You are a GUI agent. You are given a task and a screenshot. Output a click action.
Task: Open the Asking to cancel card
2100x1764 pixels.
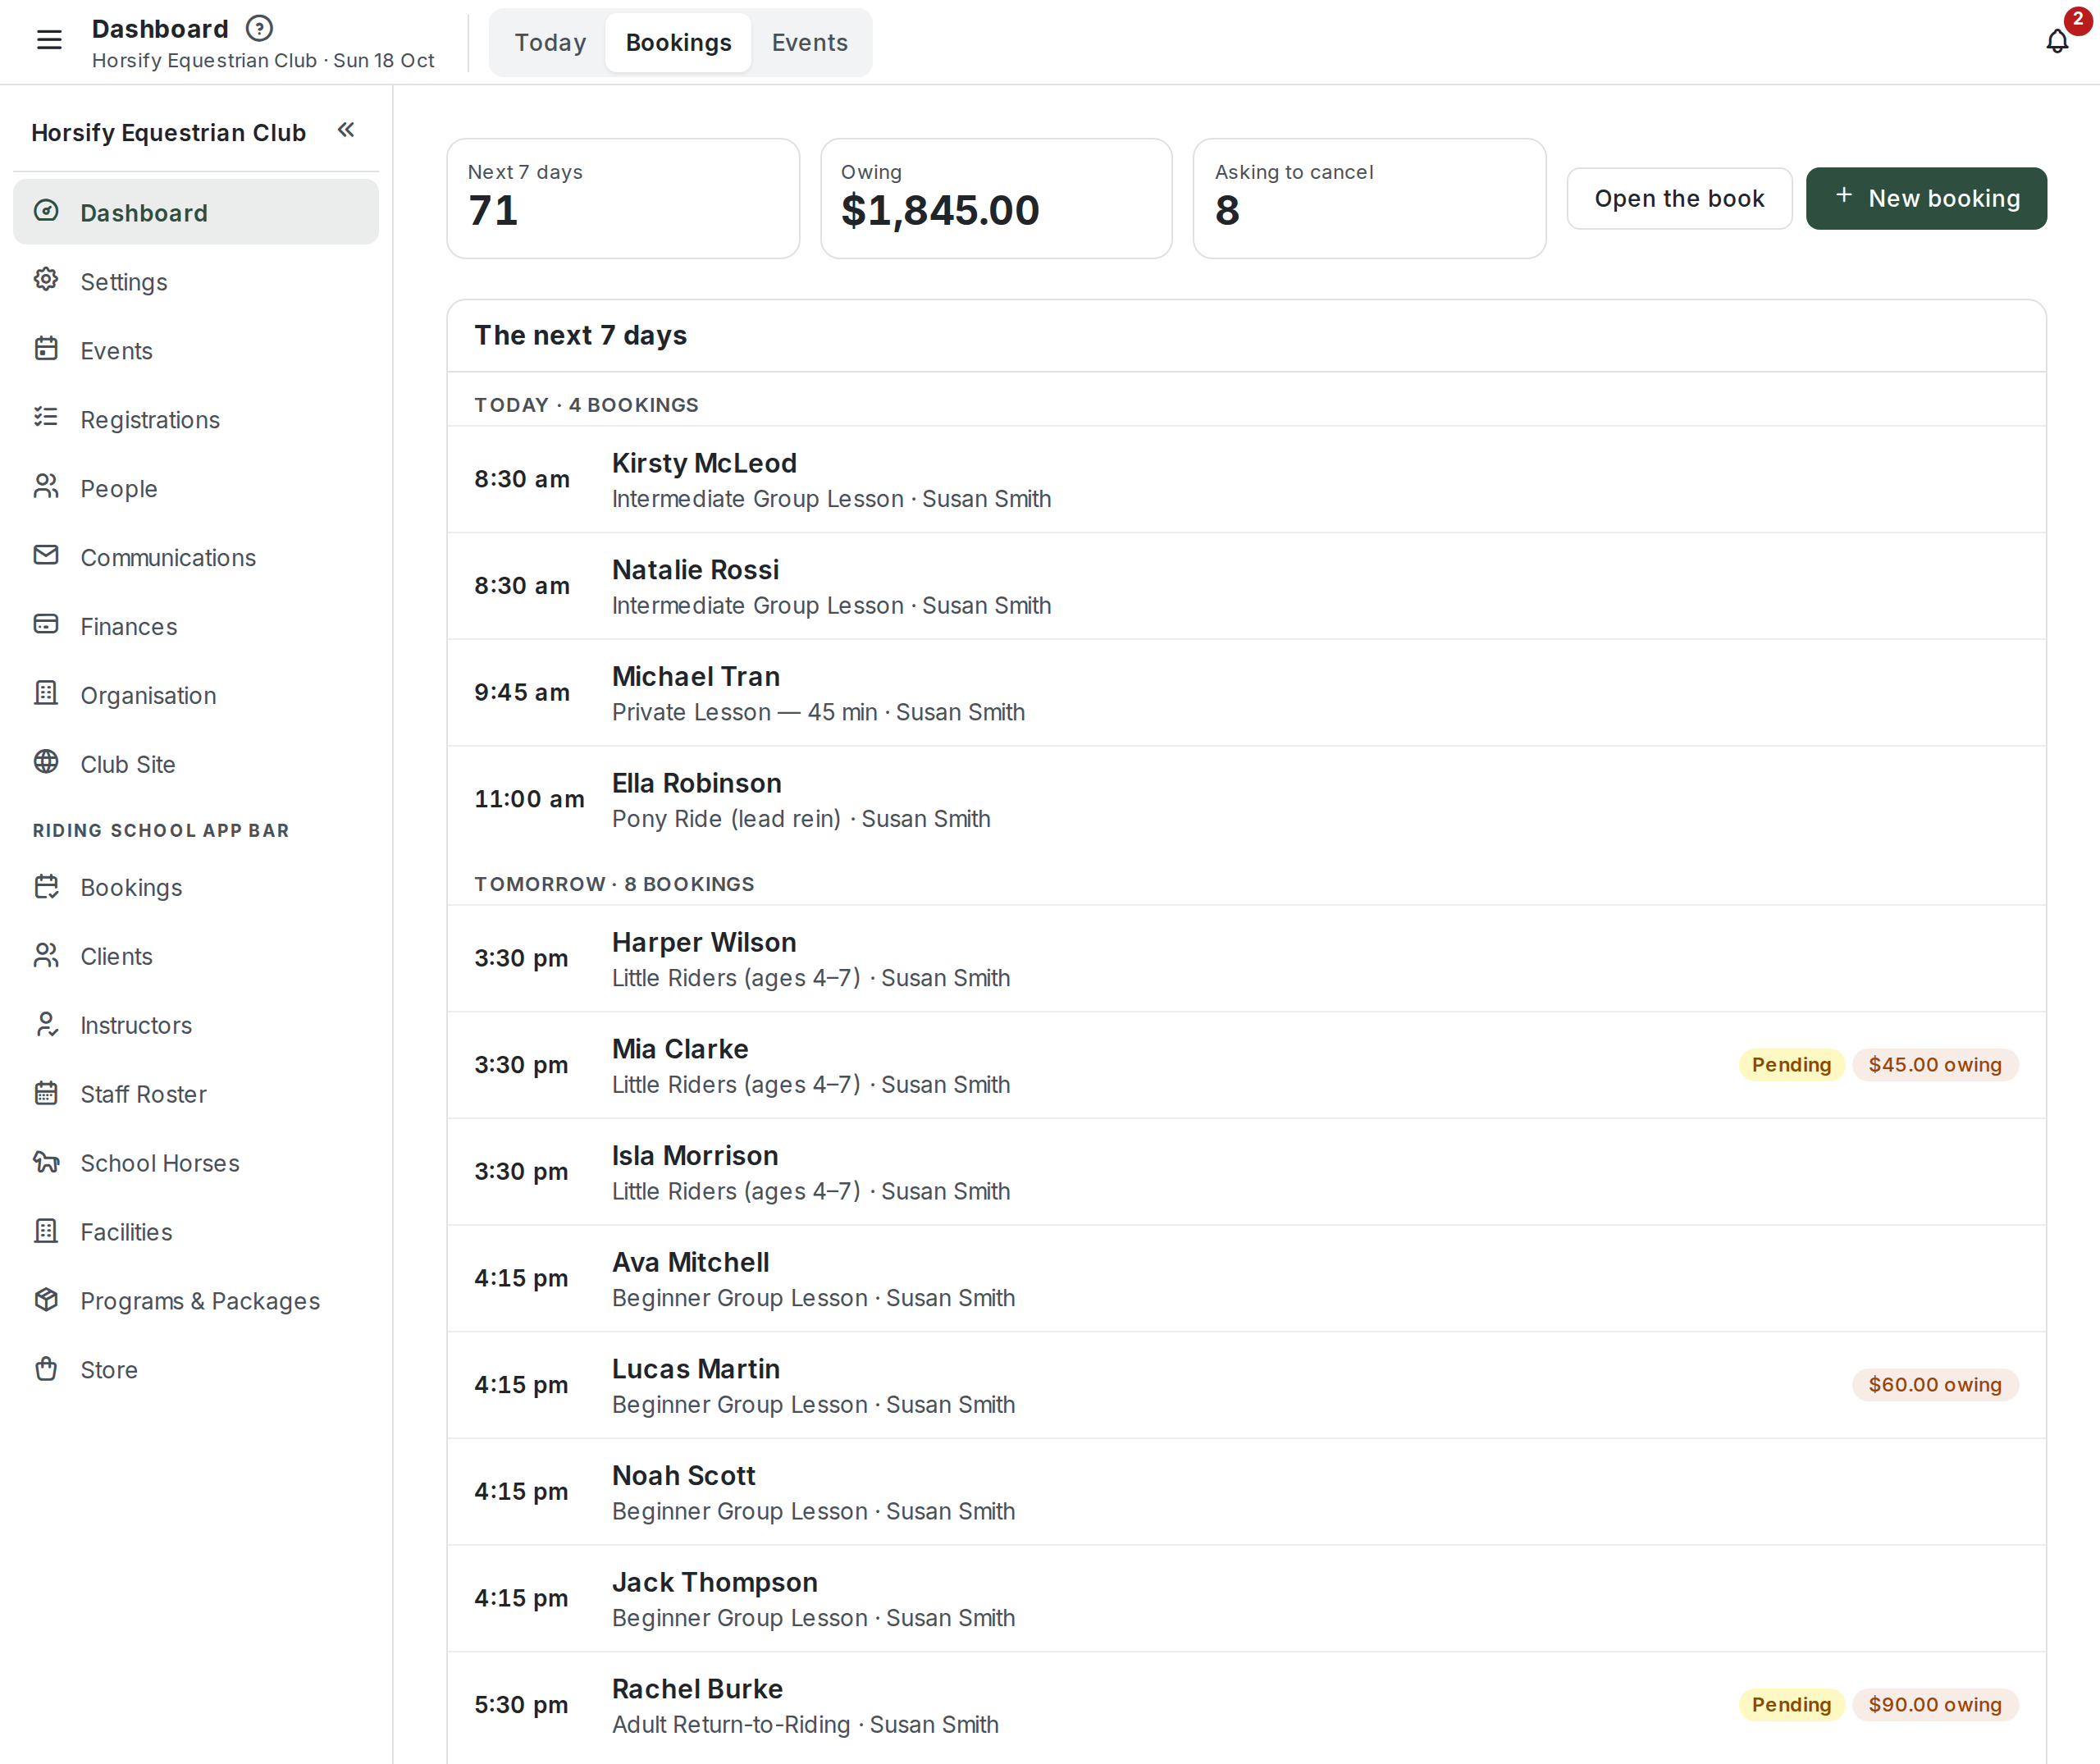pyautogui.click(x=1369, y=199)
